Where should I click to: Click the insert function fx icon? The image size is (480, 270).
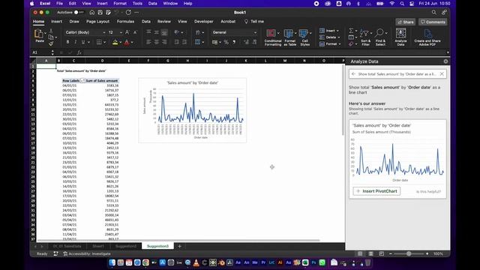coord(79,52)
